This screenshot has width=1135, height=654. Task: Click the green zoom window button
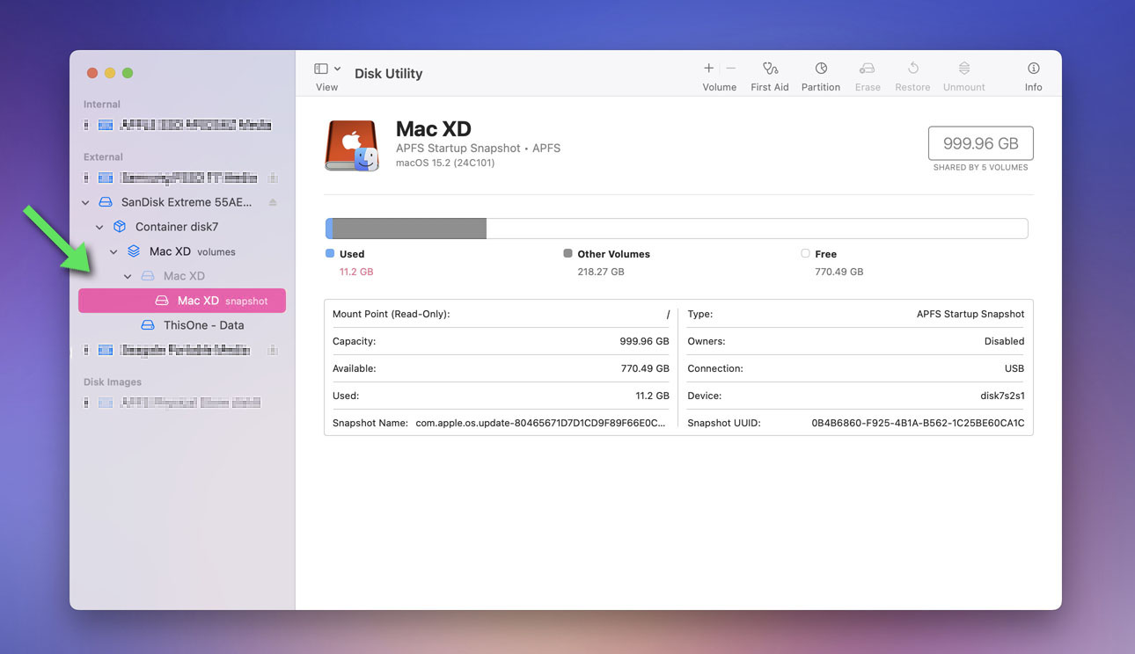click(x=128, y=73)
